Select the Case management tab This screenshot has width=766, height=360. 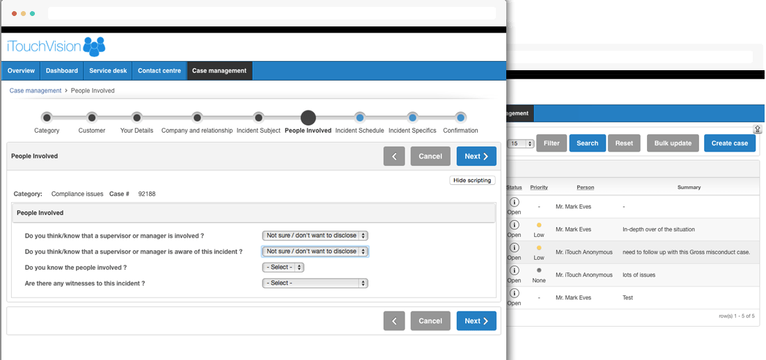click(x=219, y=71)
